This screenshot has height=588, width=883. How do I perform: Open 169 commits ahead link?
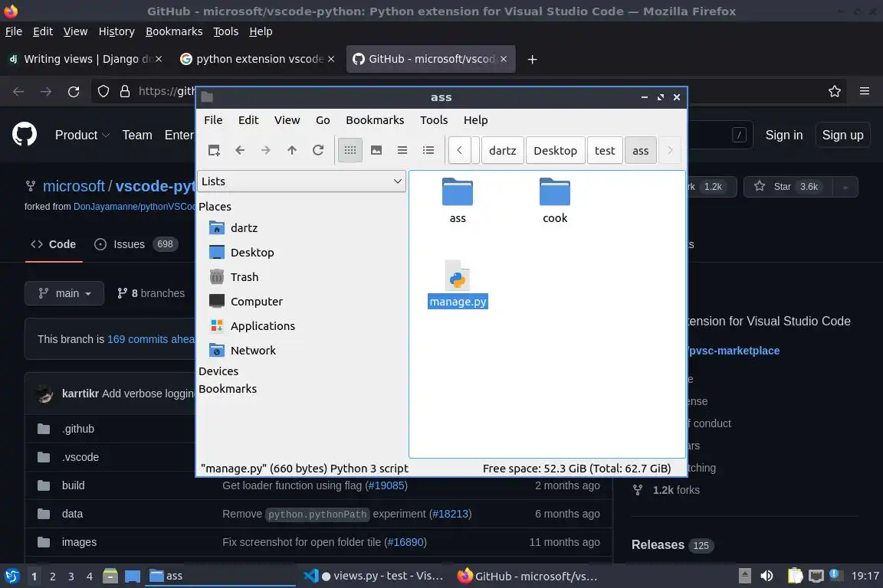pyautogui.click(x=151, y=339)
